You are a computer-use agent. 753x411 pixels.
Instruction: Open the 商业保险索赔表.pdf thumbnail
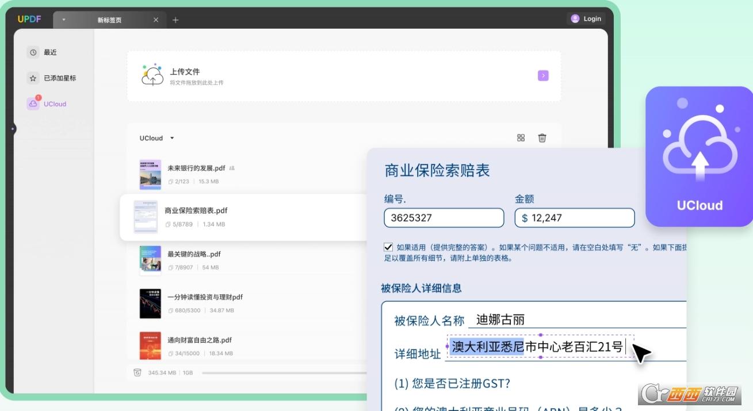coord(146,217)
